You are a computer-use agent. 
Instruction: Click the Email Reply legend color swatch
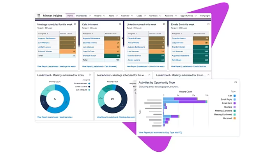pos(234,99)
